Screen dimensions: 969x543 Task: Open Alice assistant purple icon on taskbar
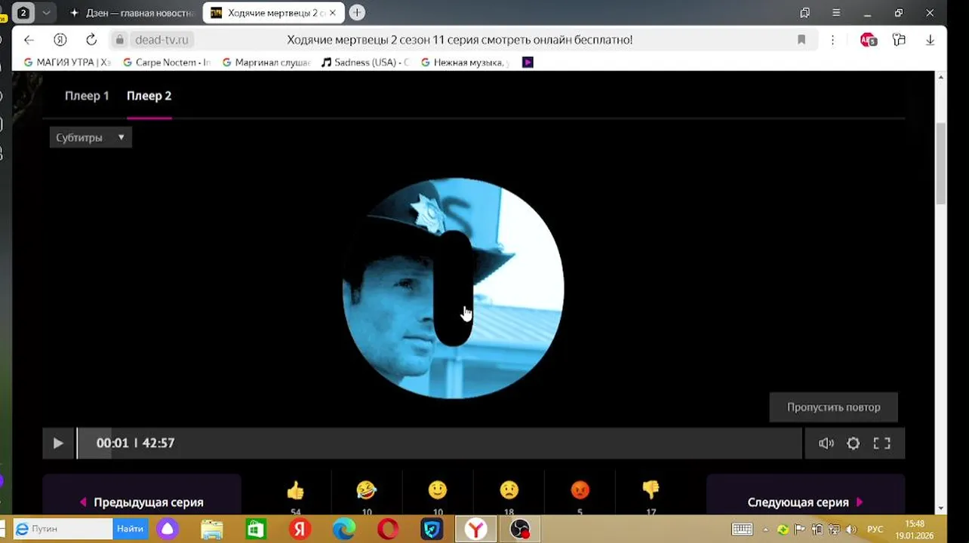tap(168, 529)
